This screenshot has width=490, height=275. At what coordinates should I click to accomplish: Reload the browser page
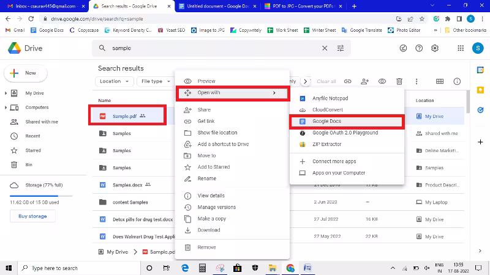[x=31, y=19]
